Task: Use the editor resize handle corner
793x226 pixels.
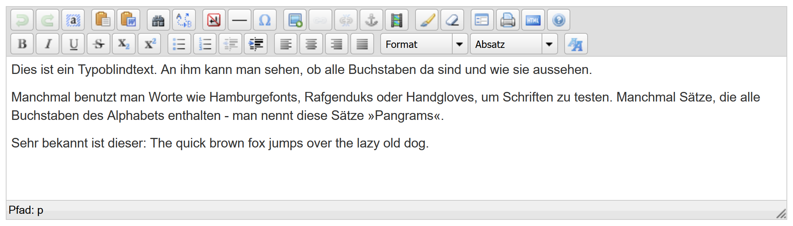Action: [781, 214]
